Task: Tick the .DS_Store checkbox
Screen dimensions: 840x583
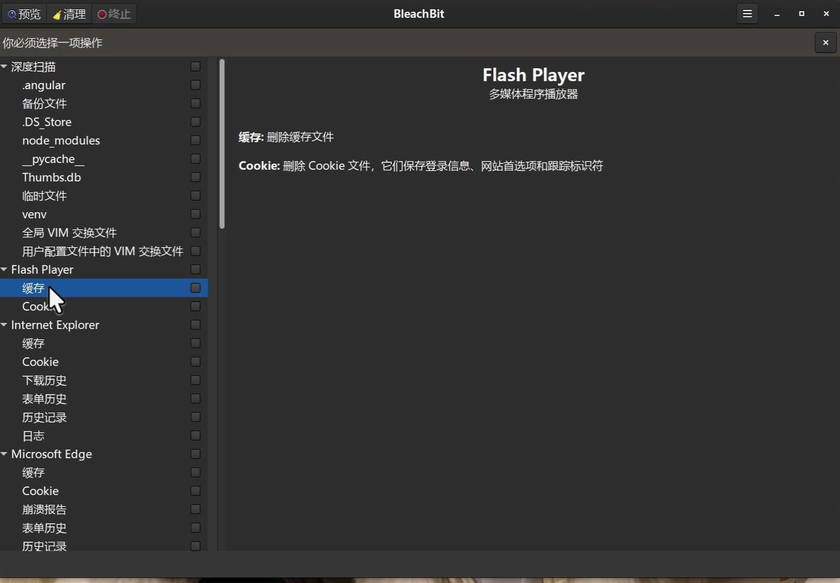Action: pos(195,122)
